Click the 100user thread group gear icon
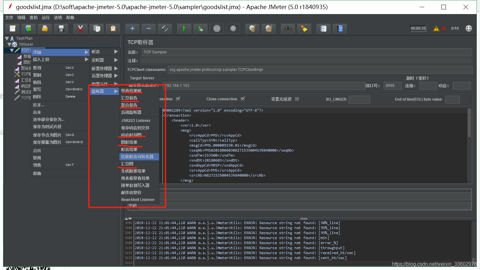Image resolution: width=480 pixels, height=270 pixels. [14, 44]
